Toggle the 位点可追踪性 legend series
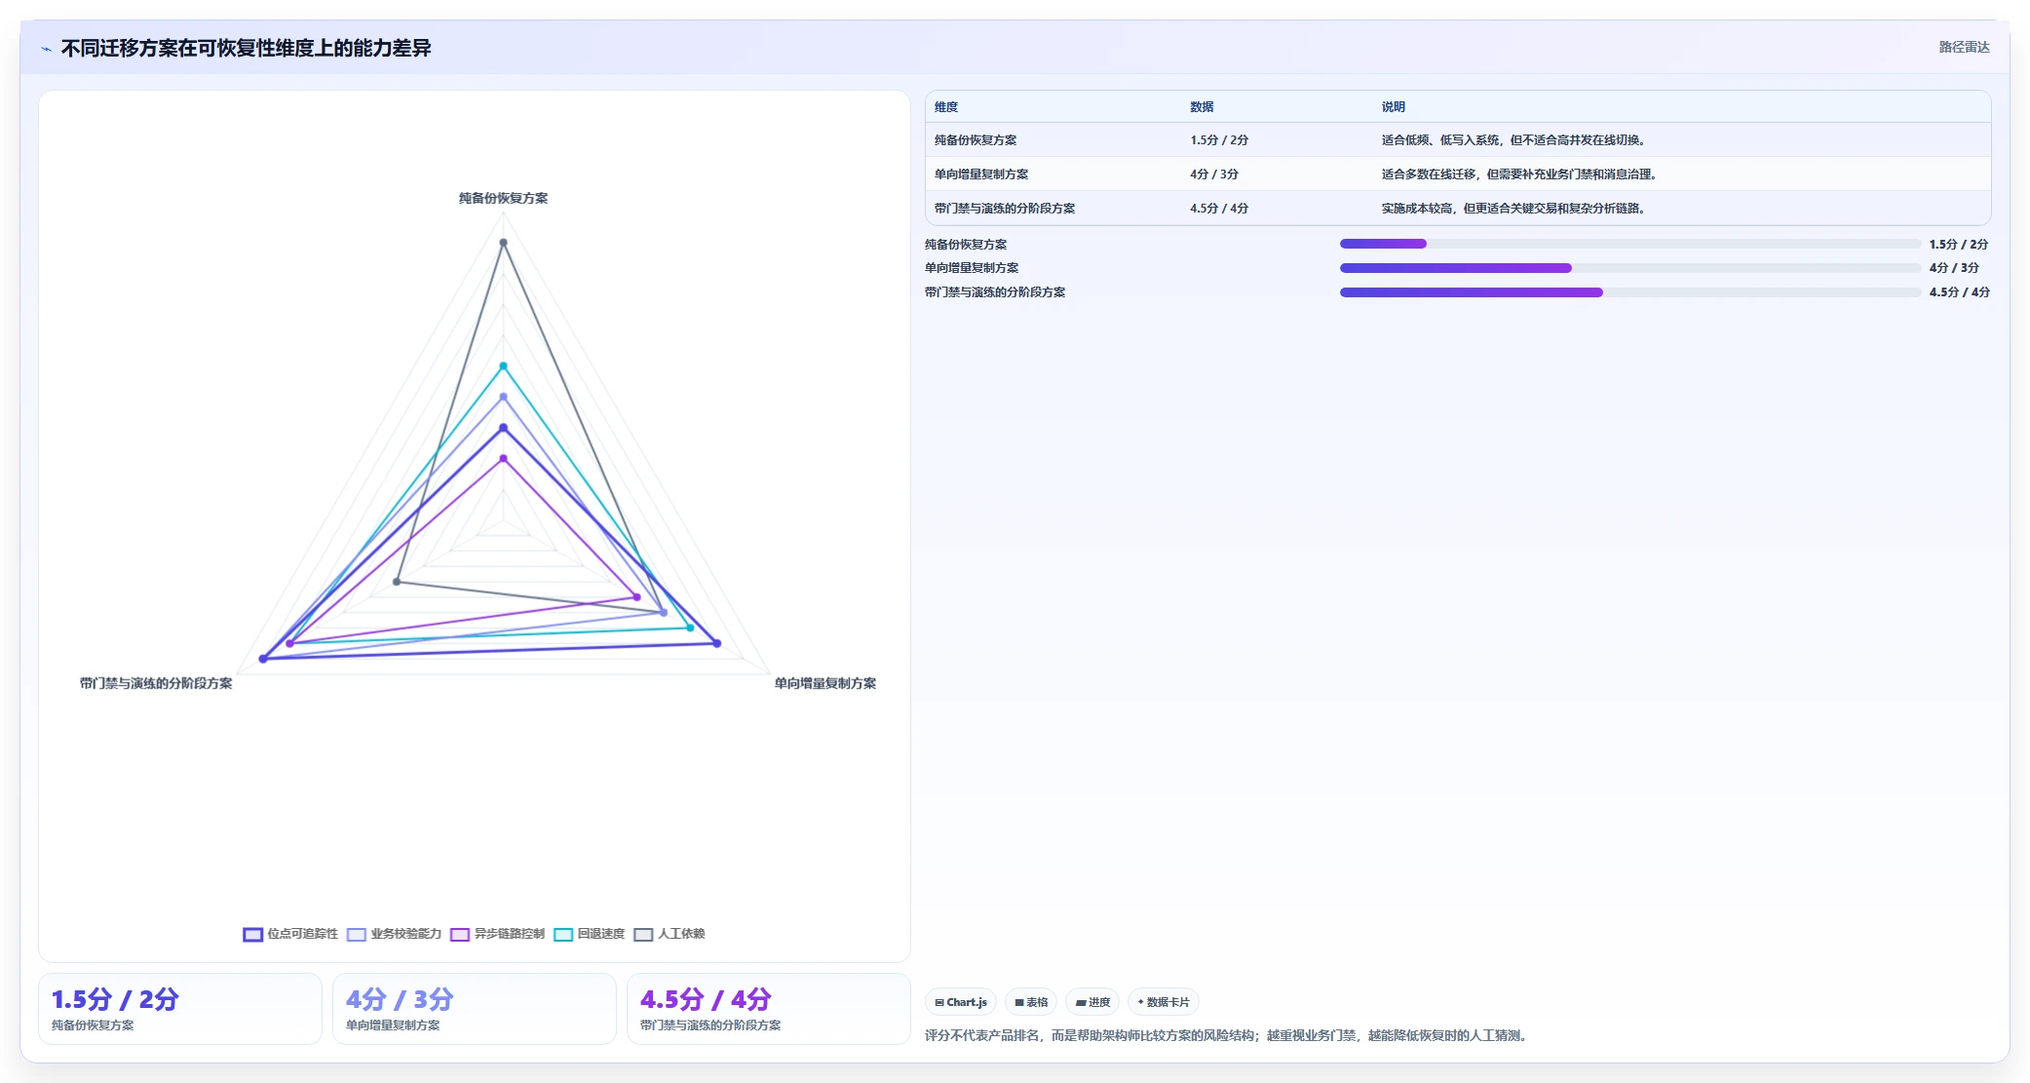This screenshot has height=1083, width=2030. [290, 934]
